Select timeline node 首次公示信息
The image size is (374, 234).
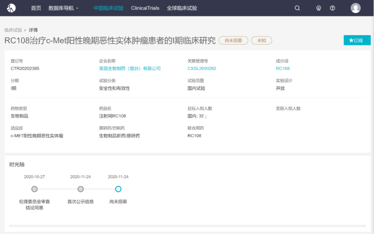coord(81,189)
